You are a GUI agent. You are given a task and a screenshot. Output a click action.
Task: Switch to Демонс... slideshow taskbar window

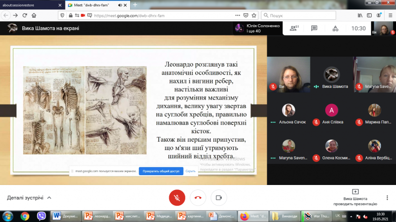click(x=221, y=216)
